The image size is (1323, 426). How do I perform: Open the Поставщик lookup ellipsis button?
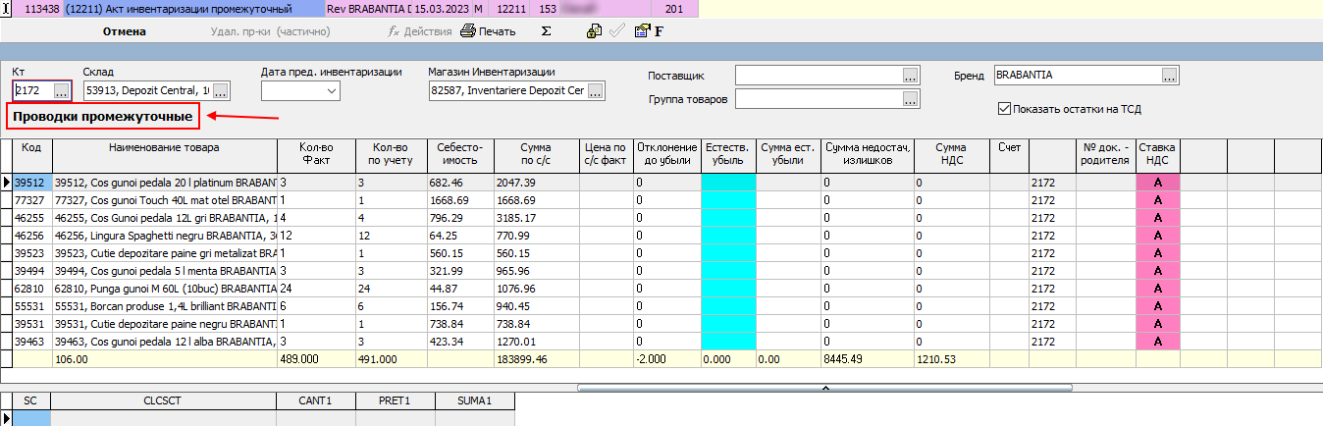(x=911, y=76)
